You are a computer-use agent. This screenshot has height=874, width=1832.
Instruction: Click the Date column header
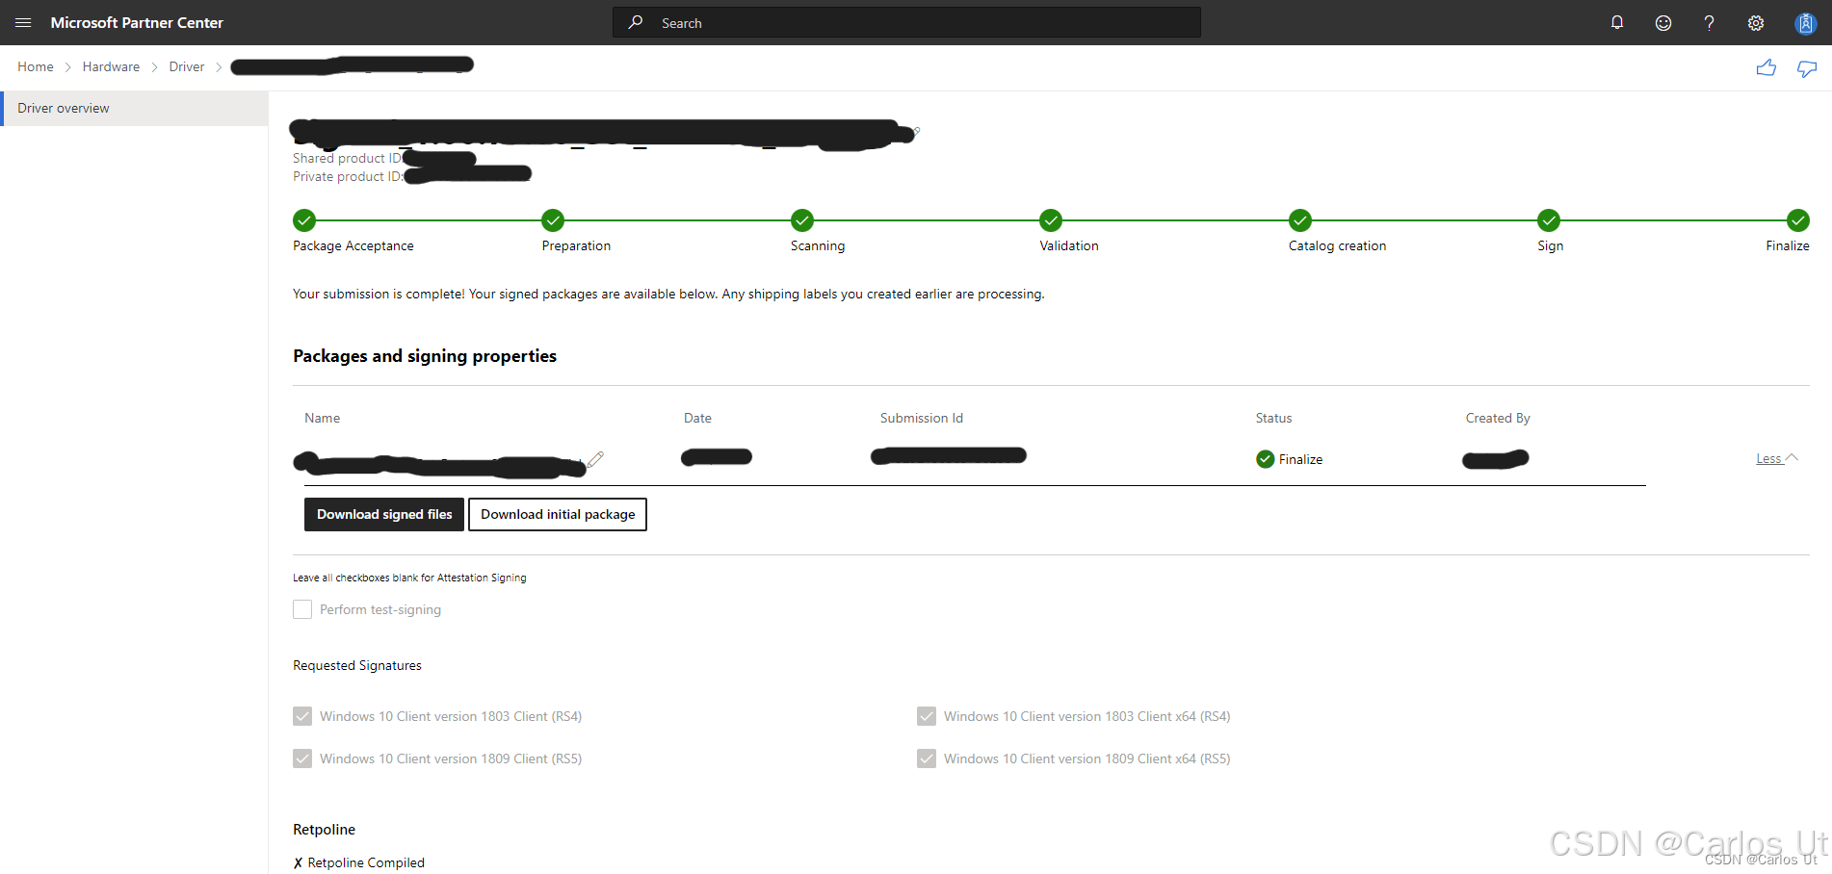(x=697, y=418)
